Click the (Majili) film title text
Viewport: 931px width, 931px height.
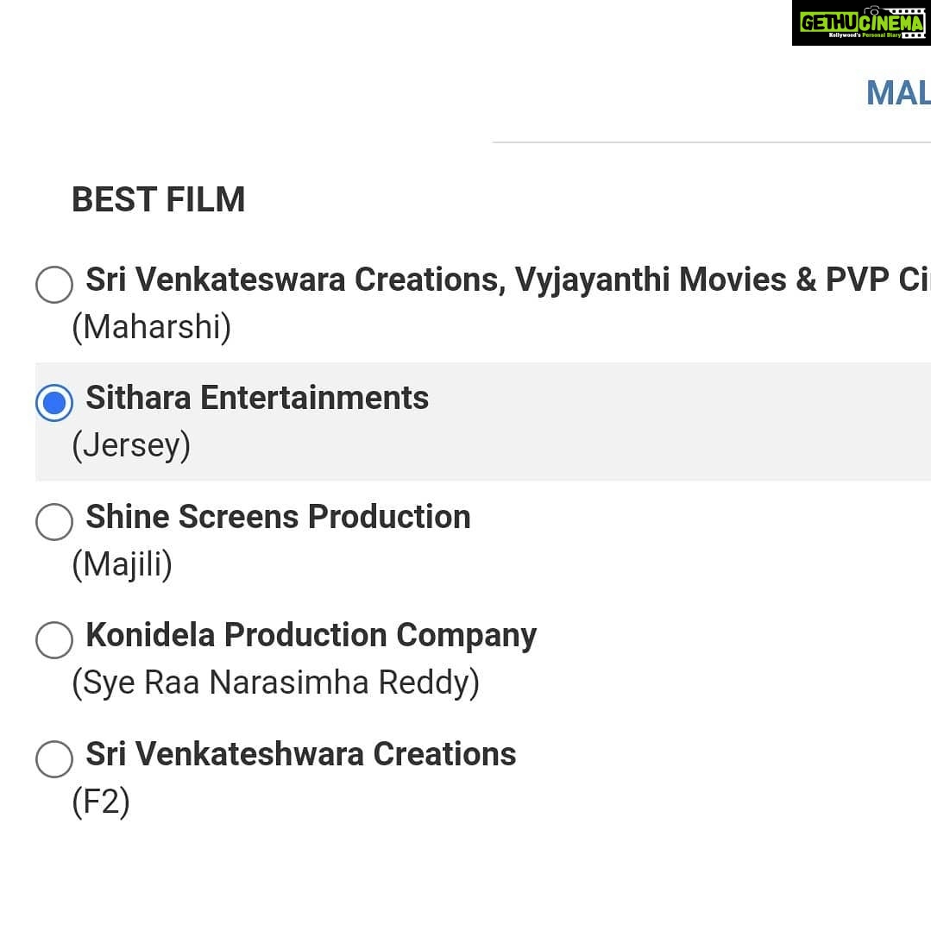(x=123, y=564)
